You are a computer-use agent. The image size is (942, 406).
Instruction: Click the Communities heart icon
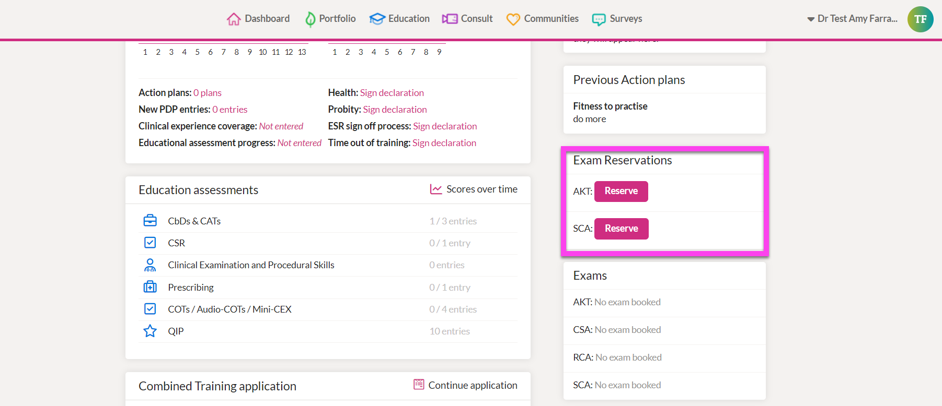click(513, 19)
